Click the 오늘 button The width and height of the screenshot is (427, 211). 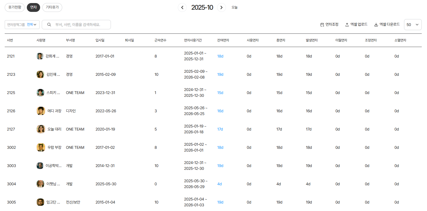[235, 7]
